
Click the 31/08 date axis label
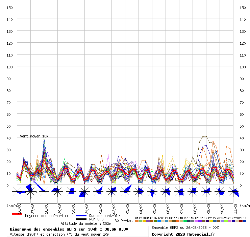[x=87, y=209]
